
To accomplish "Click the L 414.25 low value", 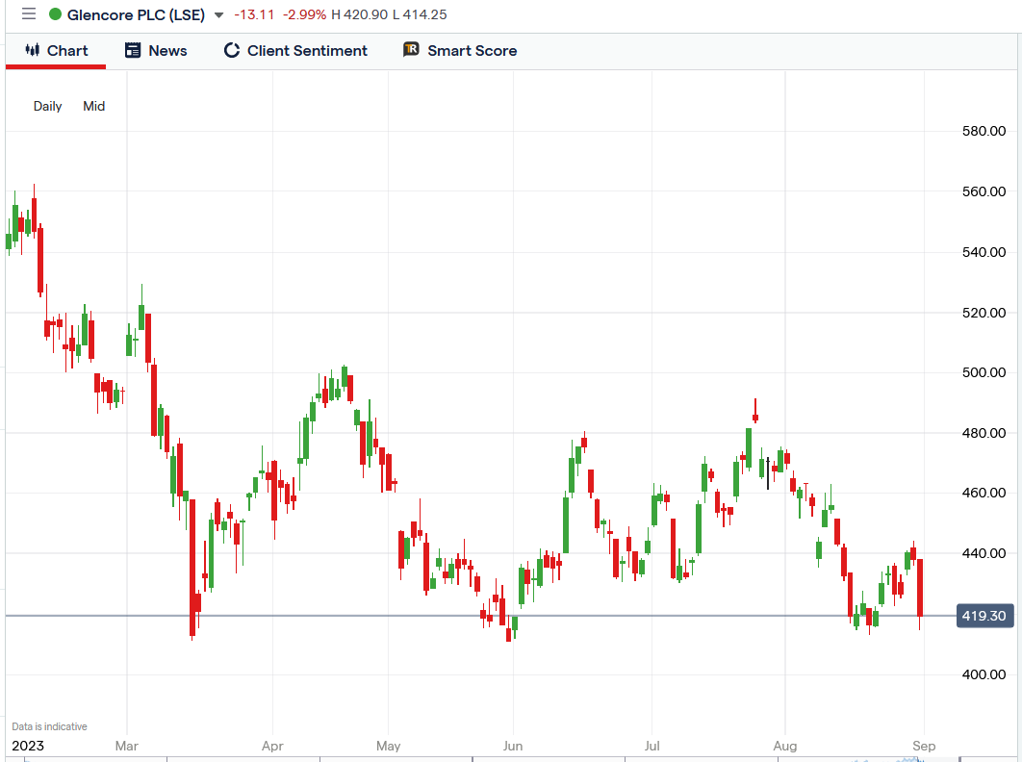I will [420, 14].
